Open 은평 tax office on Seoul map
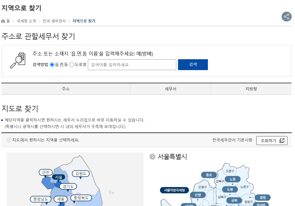Image resolution: width=295 pixels, height=206 pixels. (x=198, y=195)
